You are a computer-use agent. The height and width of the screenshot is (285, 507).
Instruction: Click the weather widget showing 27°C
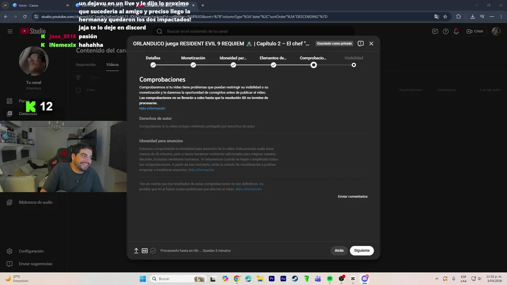(16, 279)
